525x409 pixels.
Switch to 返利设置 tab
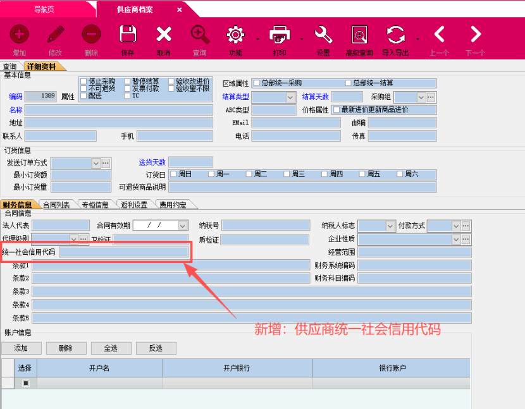click(x=134, y=205)
